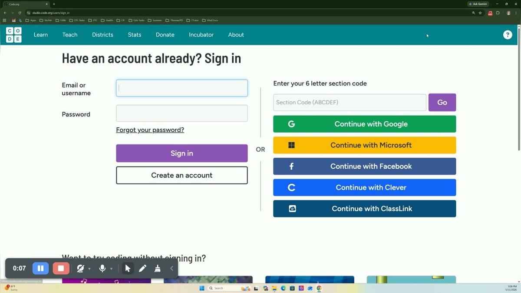
Task: Click the address bar URL
Action: tap(51, 13)
